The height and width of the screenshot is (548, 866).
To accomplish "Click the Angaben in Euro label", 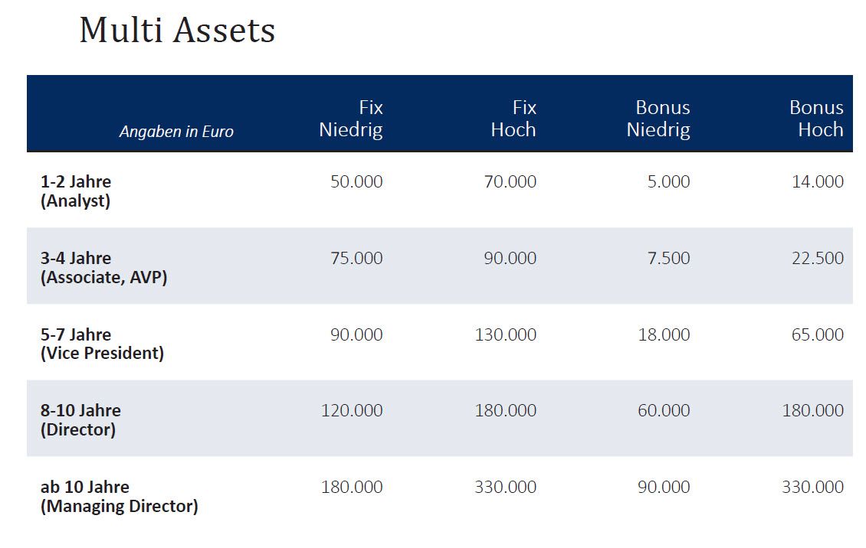I will click(176, 132).
